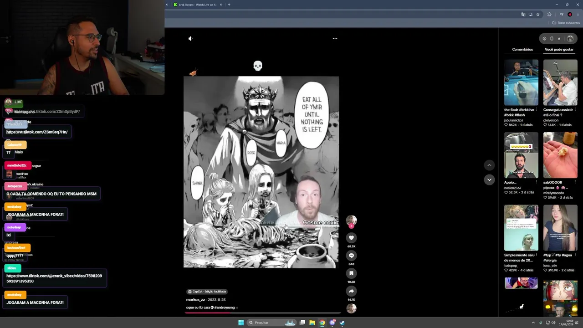Viewport: 583px width, 328px height.
Task: Open the Windows Start menu
Action: 241,323
